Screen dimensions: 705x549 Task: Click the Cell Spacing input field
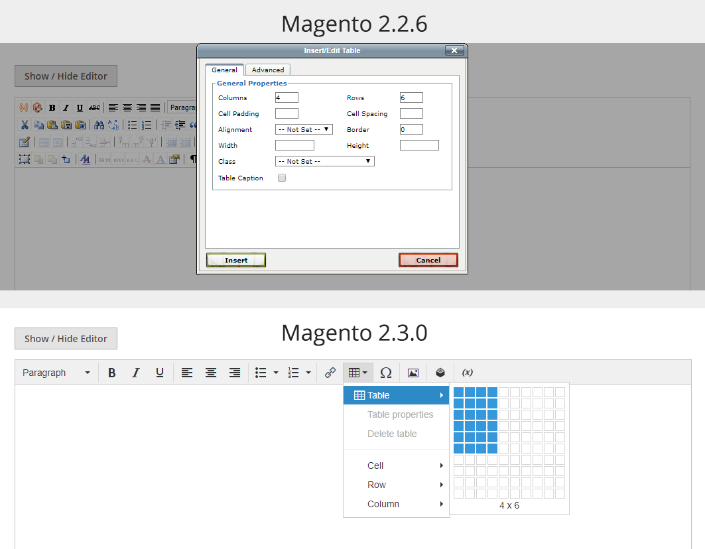pos(411,113)
